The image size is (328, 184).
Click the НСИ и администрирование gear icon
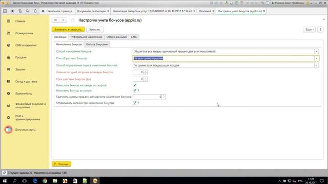[8, 118]
